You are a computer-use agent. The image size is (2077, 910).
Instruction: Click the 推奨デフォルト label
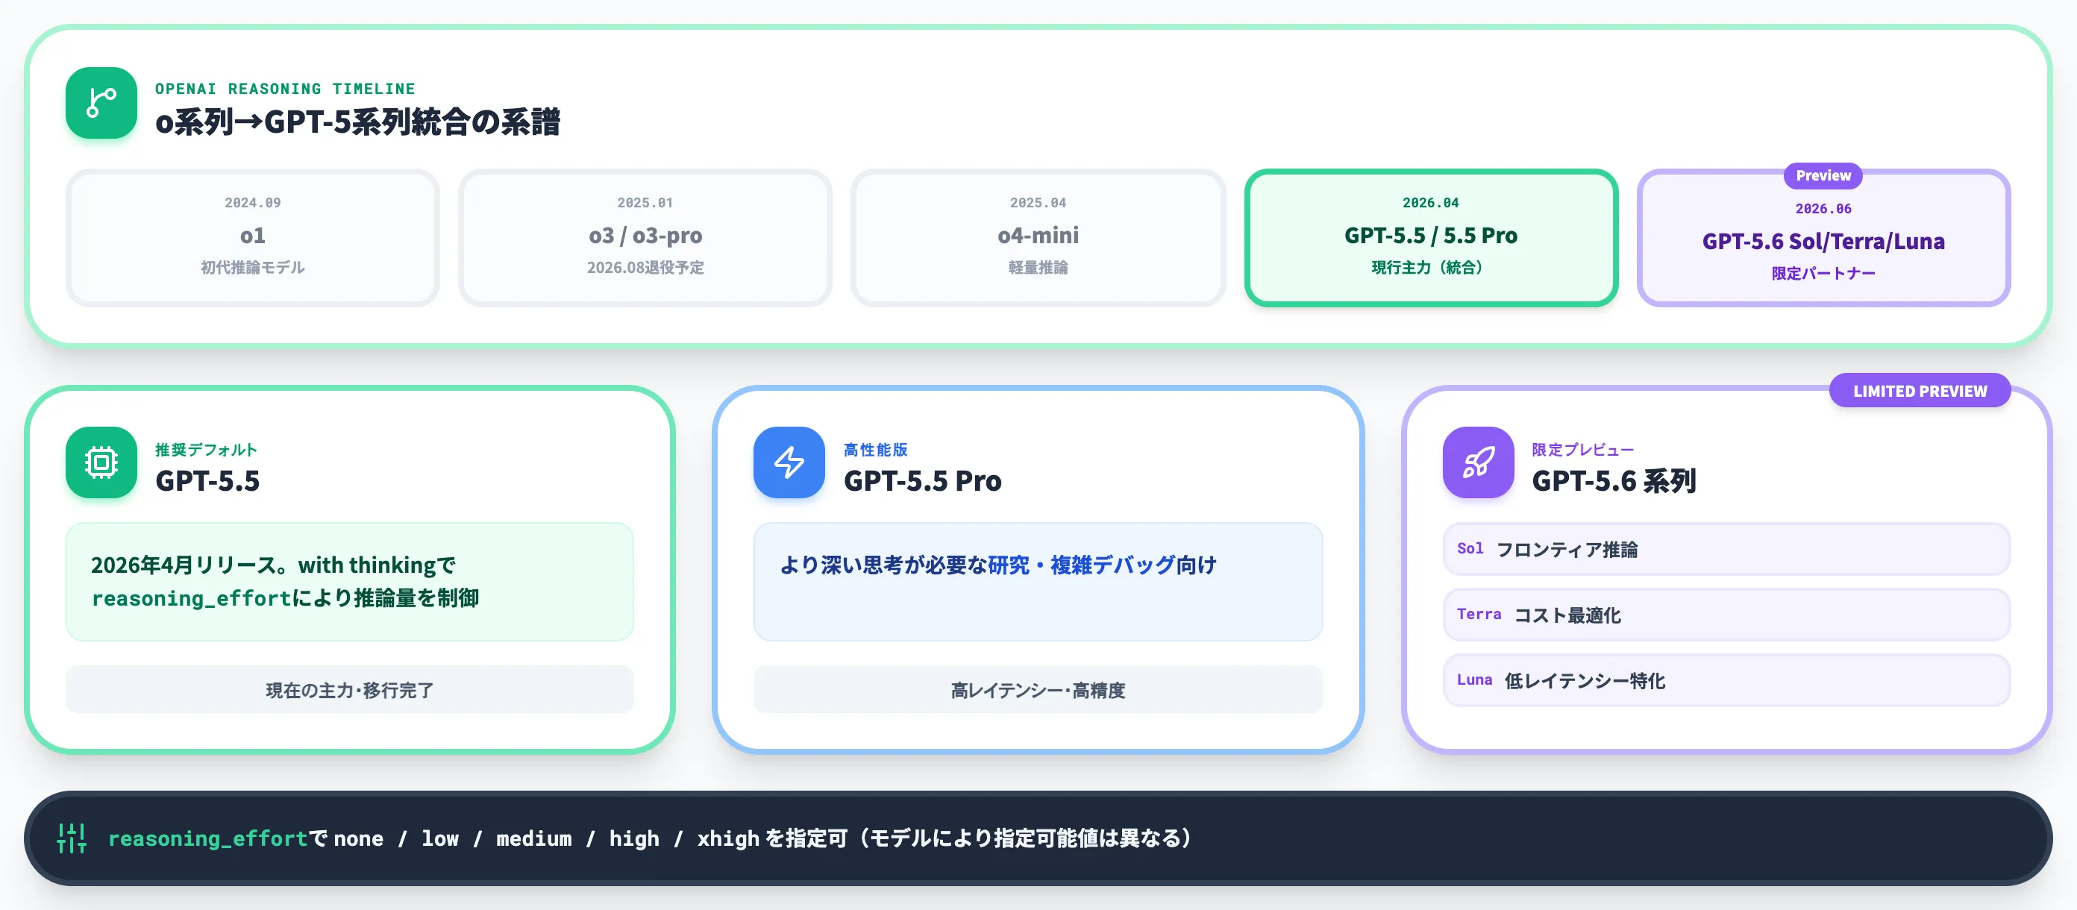click(206, 450)
